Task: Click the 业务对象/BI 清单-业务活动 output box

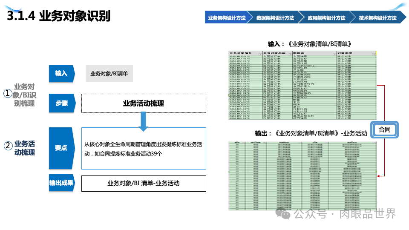Action: point(144,183)
